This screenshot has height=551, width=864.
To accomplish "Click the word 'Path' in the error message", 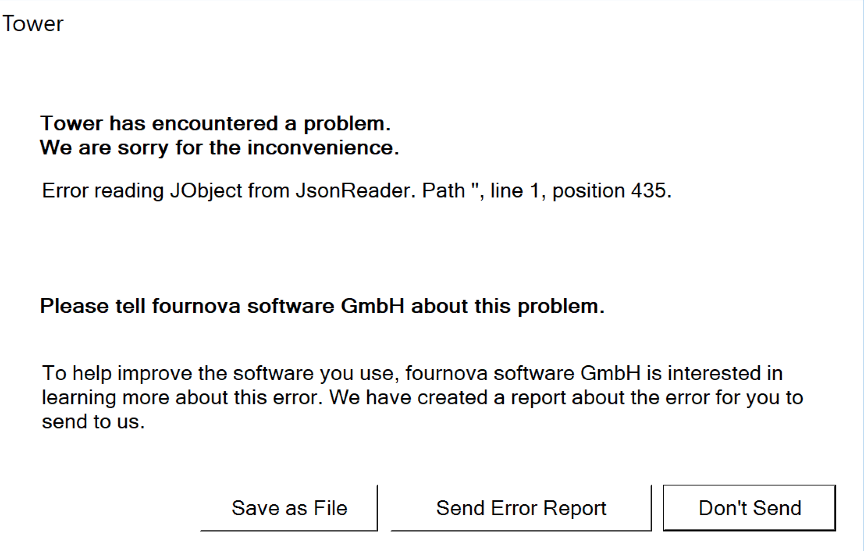I will point(443,191).
